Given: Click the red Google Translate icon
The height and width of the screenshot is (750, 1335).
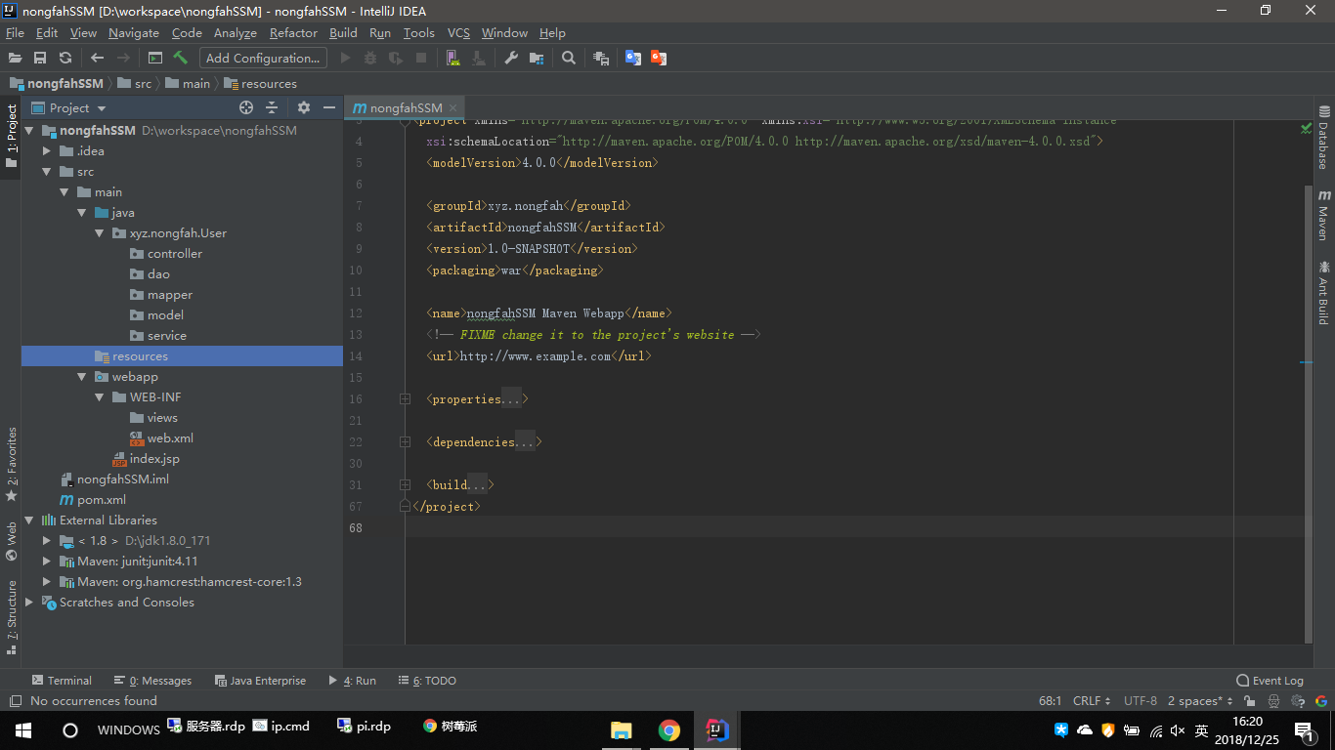Looking at the screenshot, I should (x=659, y=58).
